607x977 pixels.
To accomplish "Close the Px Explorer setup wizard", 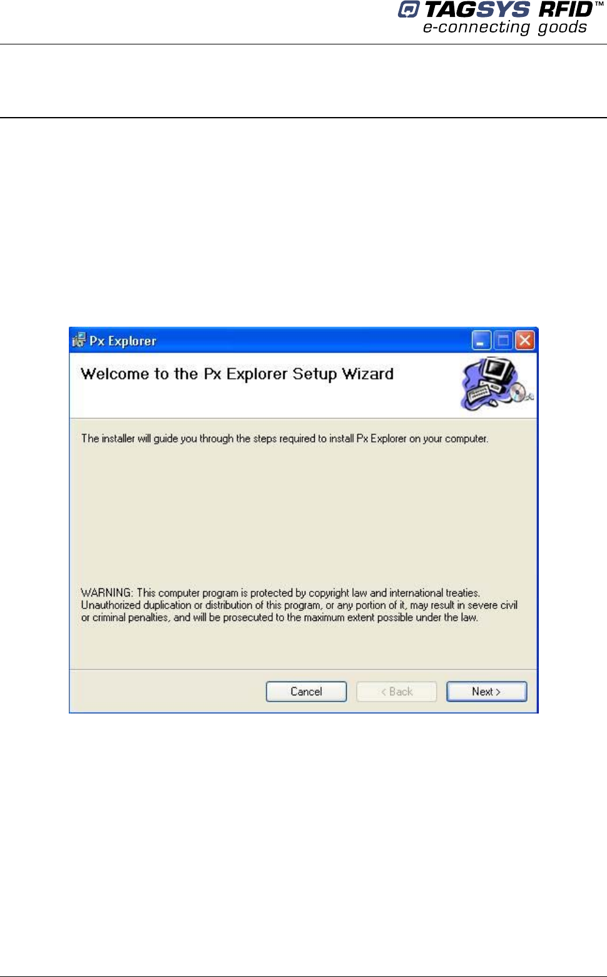I will (524, 340).
